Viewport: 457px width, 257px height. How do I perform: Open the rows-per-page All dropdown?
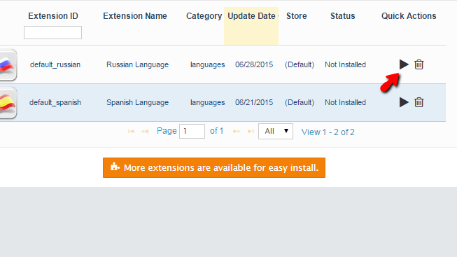point(276,131)
